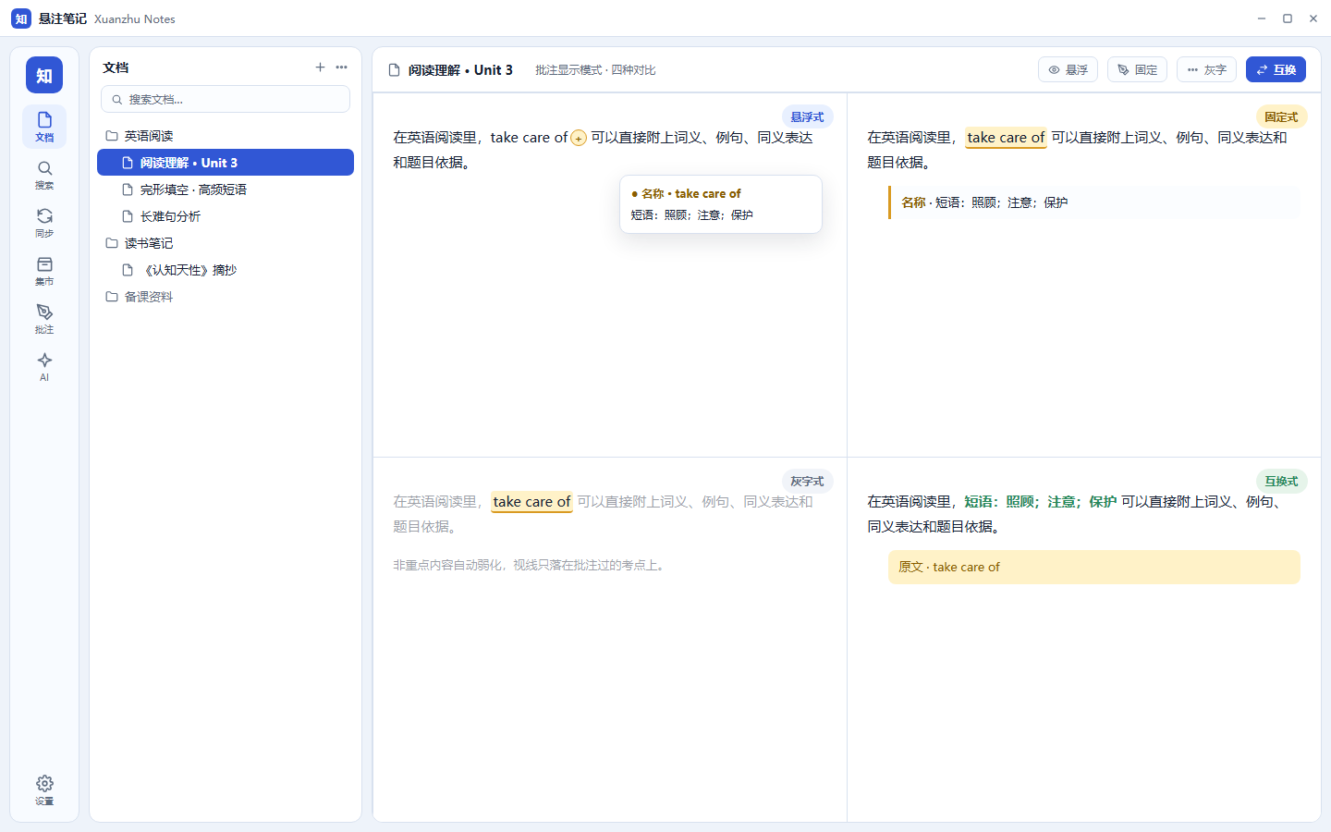Click highlighted take care of in 固定式 pane
Image resolution: width=1331 pixels, height=832 pixels.
[1006, 137]
